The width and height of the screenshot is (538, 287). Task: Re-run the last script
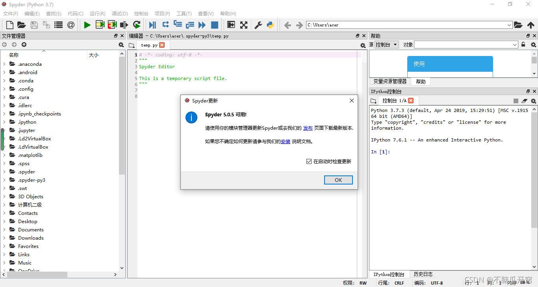click(x=137, y=25)
